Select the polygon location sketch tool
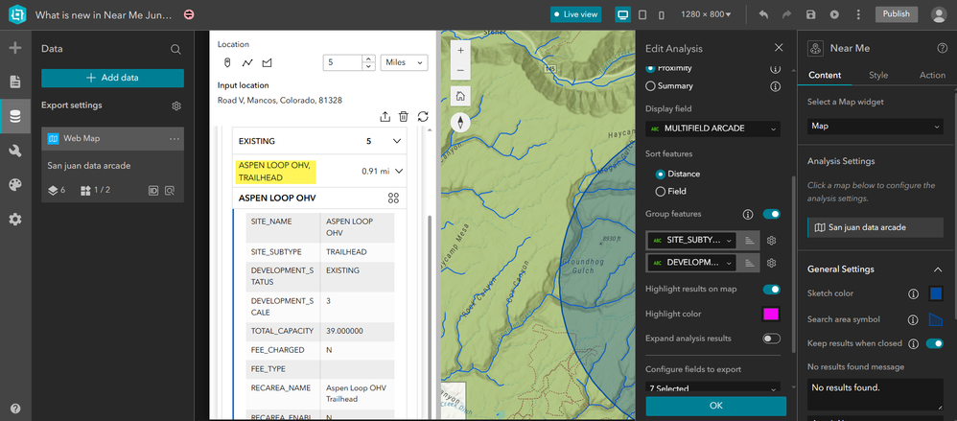The image size is (957, 421). tap(267, 63)
